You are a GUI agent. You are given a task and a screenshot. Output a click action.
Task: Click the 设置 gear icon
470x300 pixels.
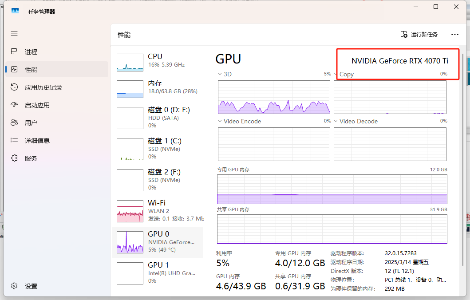[x=14, y=286]
